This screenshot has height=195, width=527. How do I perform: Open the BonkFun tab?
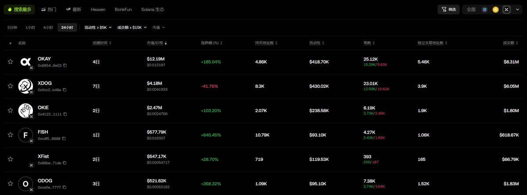pos(123,9)
